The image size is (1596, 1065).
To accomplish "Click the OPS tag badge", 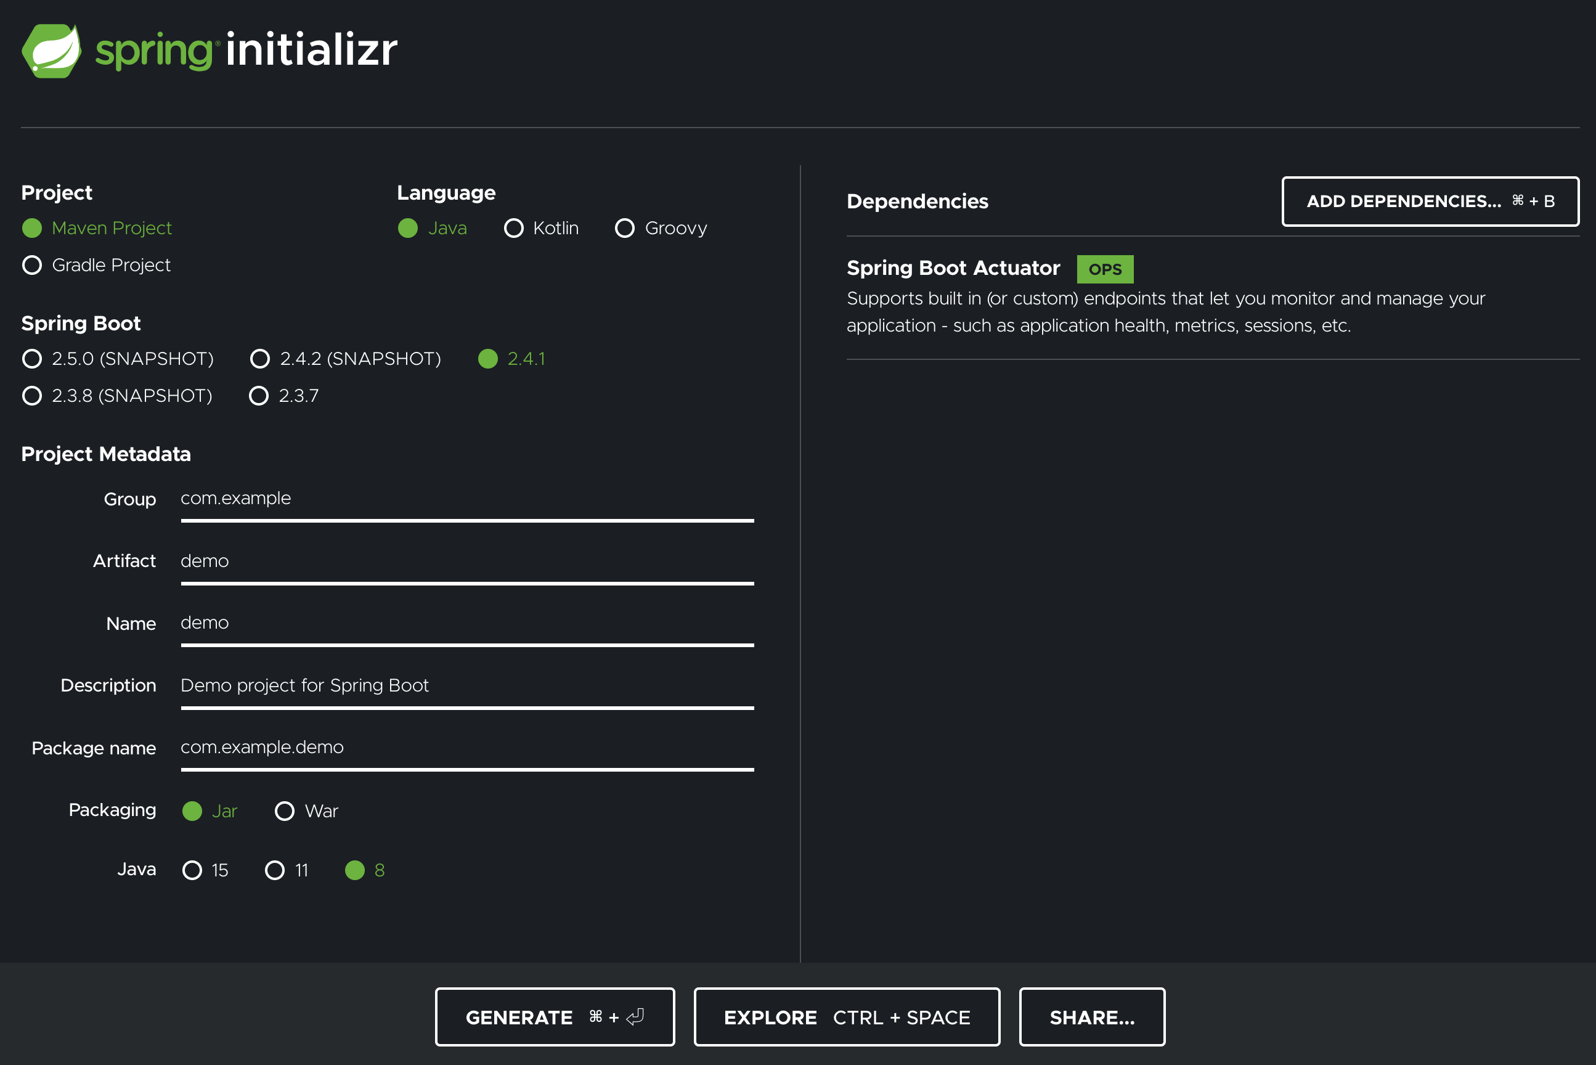I will click(x=1104, y=270).
